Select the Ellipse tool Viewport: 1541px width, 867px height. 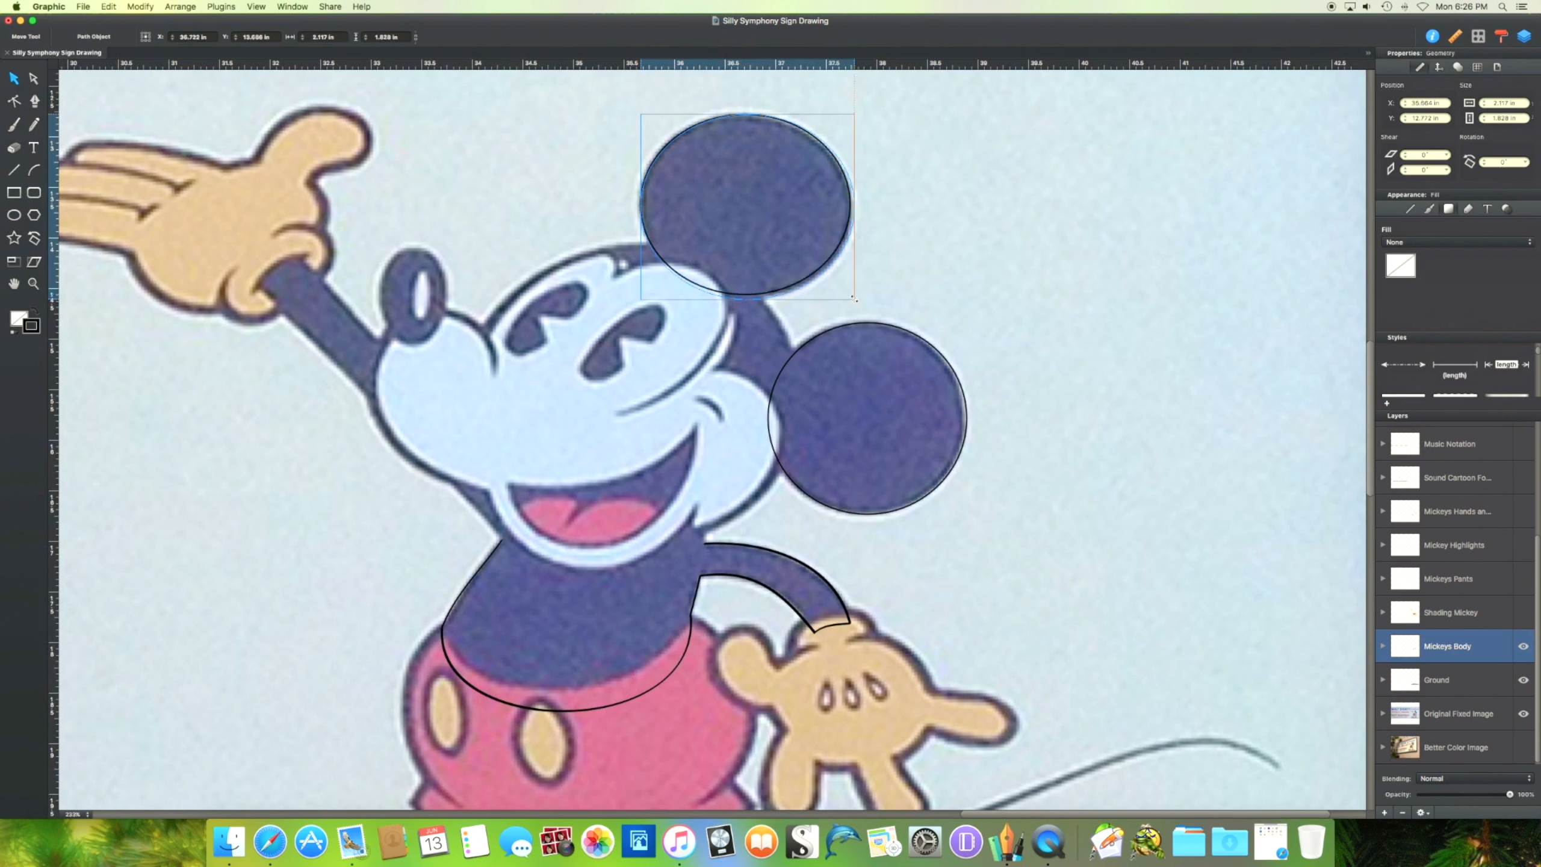coord(14,215)
